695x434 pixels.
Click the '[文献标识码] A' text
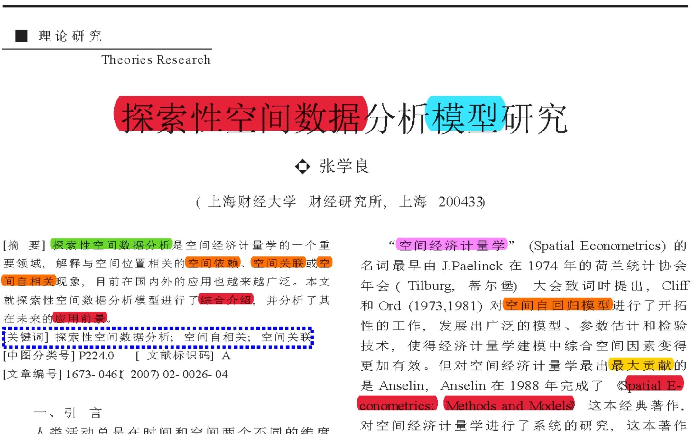click(183, 356)
